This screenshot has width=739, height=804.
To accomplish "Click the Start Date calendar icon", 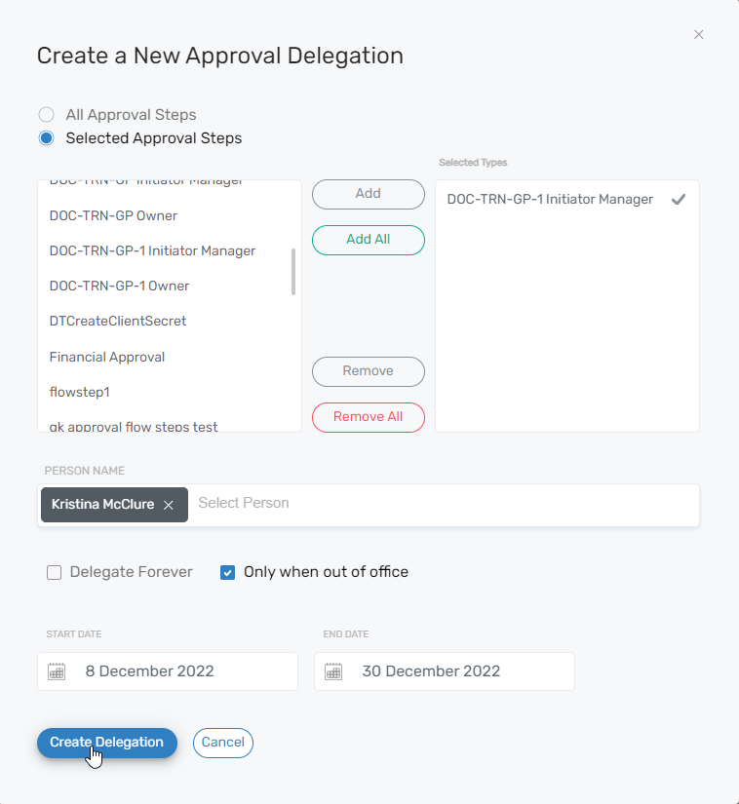I will [57, 671].
